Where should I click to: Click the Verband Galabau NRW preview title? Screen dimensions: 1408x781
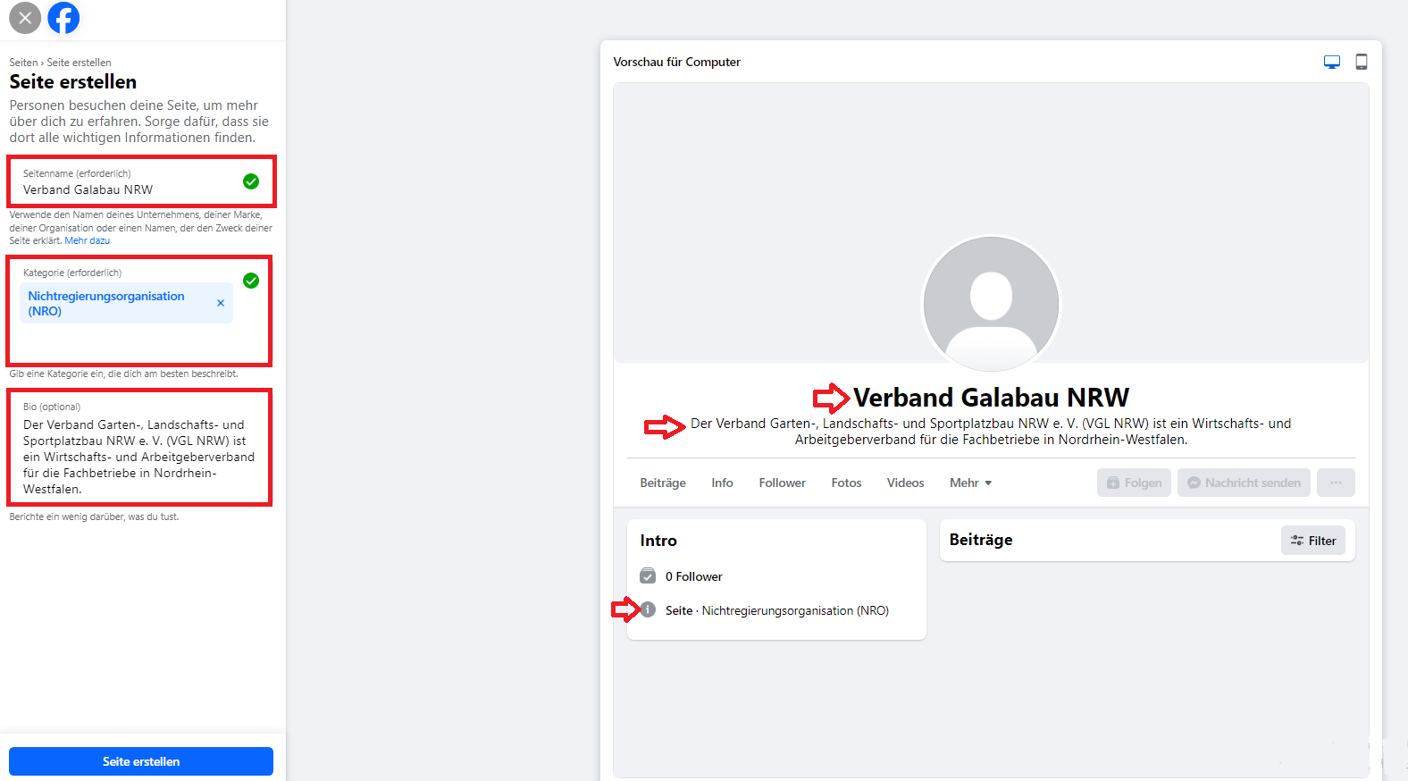(x=991, y=397)
